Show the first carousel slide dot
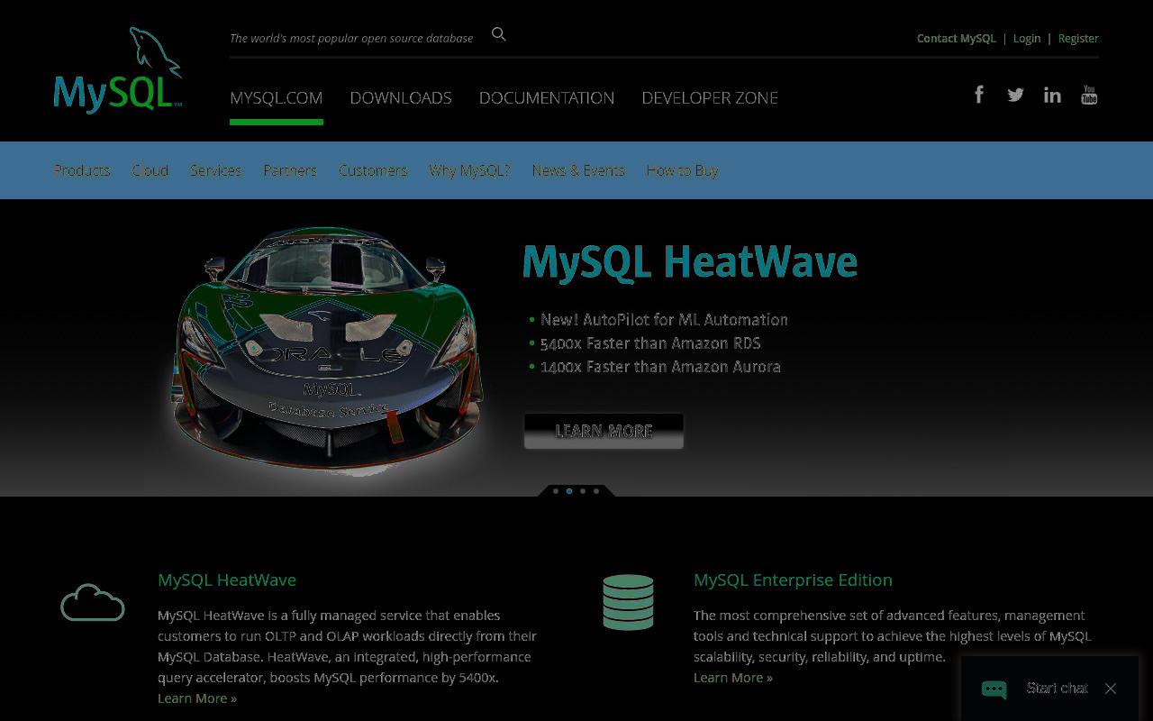Screen dimensions: 1153x721 point(556,491)
